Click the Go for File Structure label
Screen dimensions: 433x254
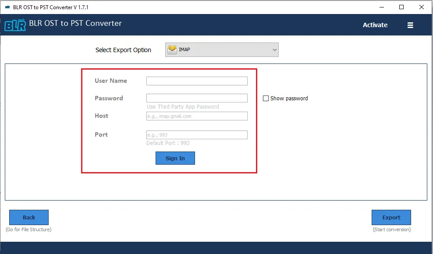28,229
